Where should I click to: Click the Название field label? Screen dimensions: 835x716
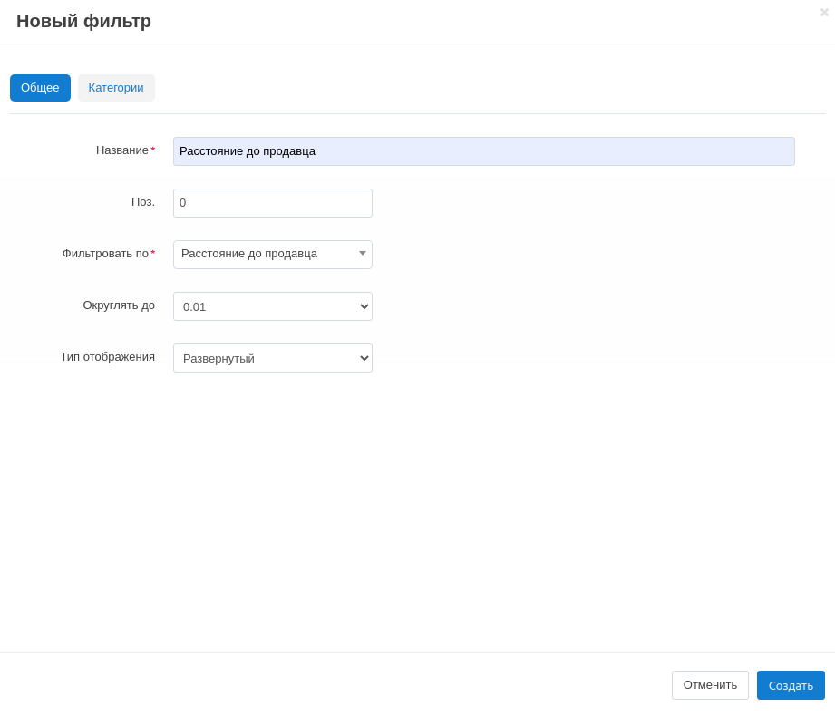coord(122,150)
